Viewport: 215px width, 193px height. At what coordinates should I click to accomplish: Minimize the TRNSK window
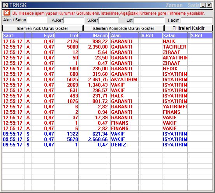pos(203,5)
